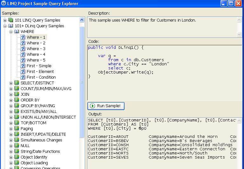Click the Paging book icon

click(17, 128)
